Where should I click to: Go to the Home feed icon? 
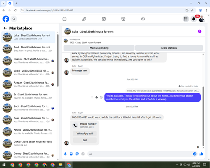tap(64, 19)
